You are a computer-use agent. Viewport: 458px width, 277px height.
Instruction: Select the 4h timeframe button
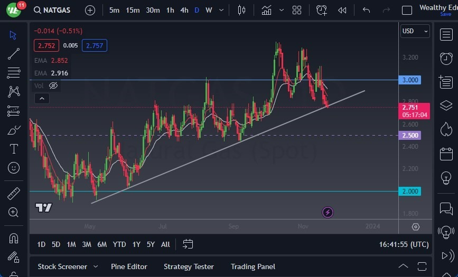click(184, 10)
